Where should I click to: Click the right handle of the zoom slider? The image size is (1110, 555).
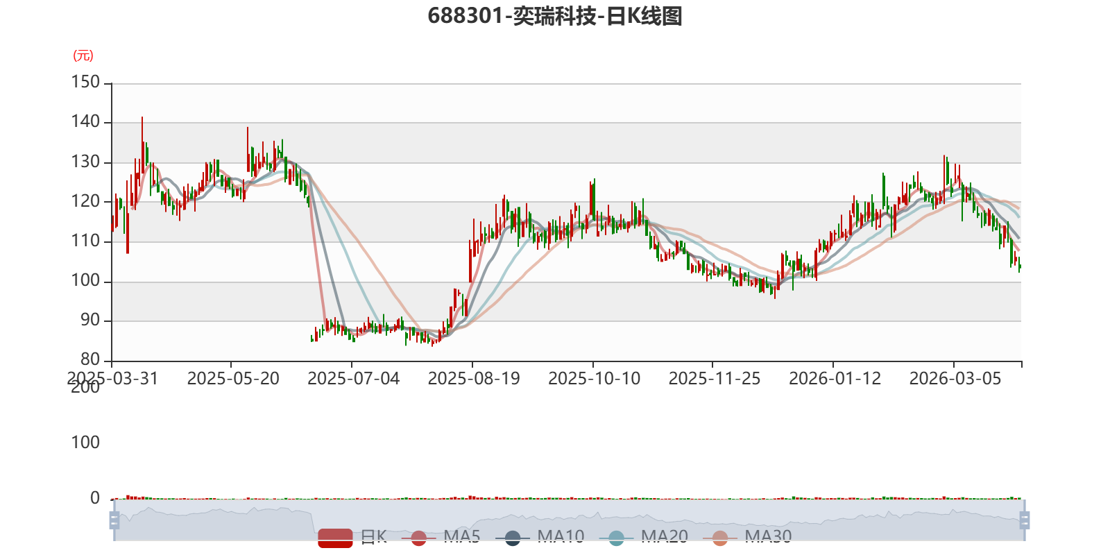coord(1024,520)
